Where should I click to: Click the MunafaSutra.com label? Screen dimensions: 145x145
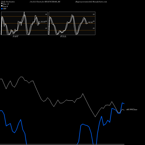(100, 2)
